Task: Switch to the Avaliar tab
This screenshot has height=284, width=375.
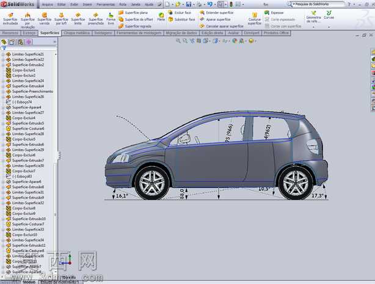Action: (x=233, y=33)
